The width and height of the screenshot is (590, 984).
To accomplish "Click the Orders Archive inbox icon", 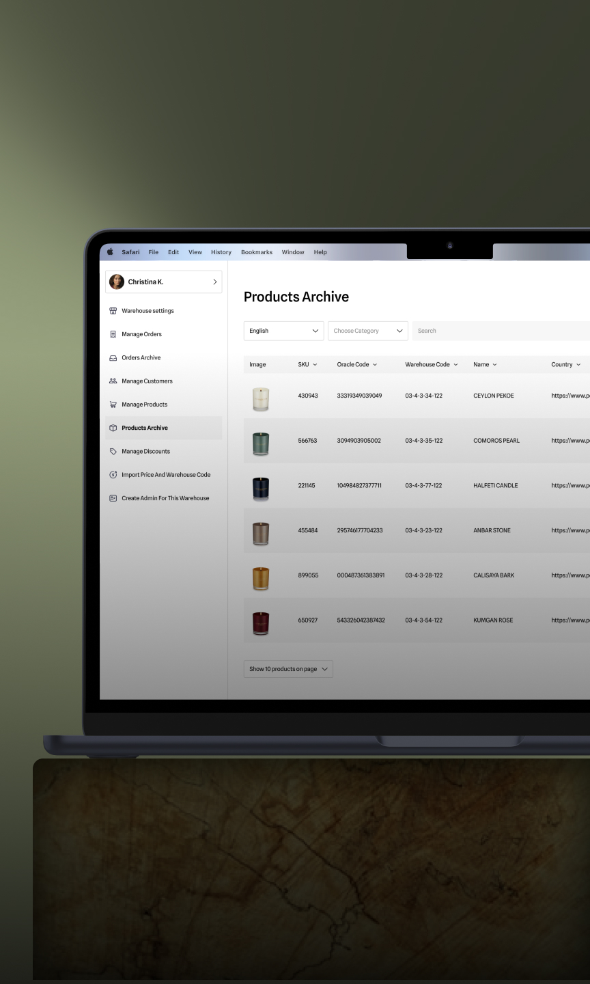I will coord(113,358).
